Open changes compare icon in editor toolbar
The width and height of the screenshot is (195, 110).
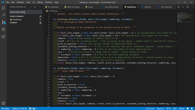pyautogui.click(x=179, y=7)
